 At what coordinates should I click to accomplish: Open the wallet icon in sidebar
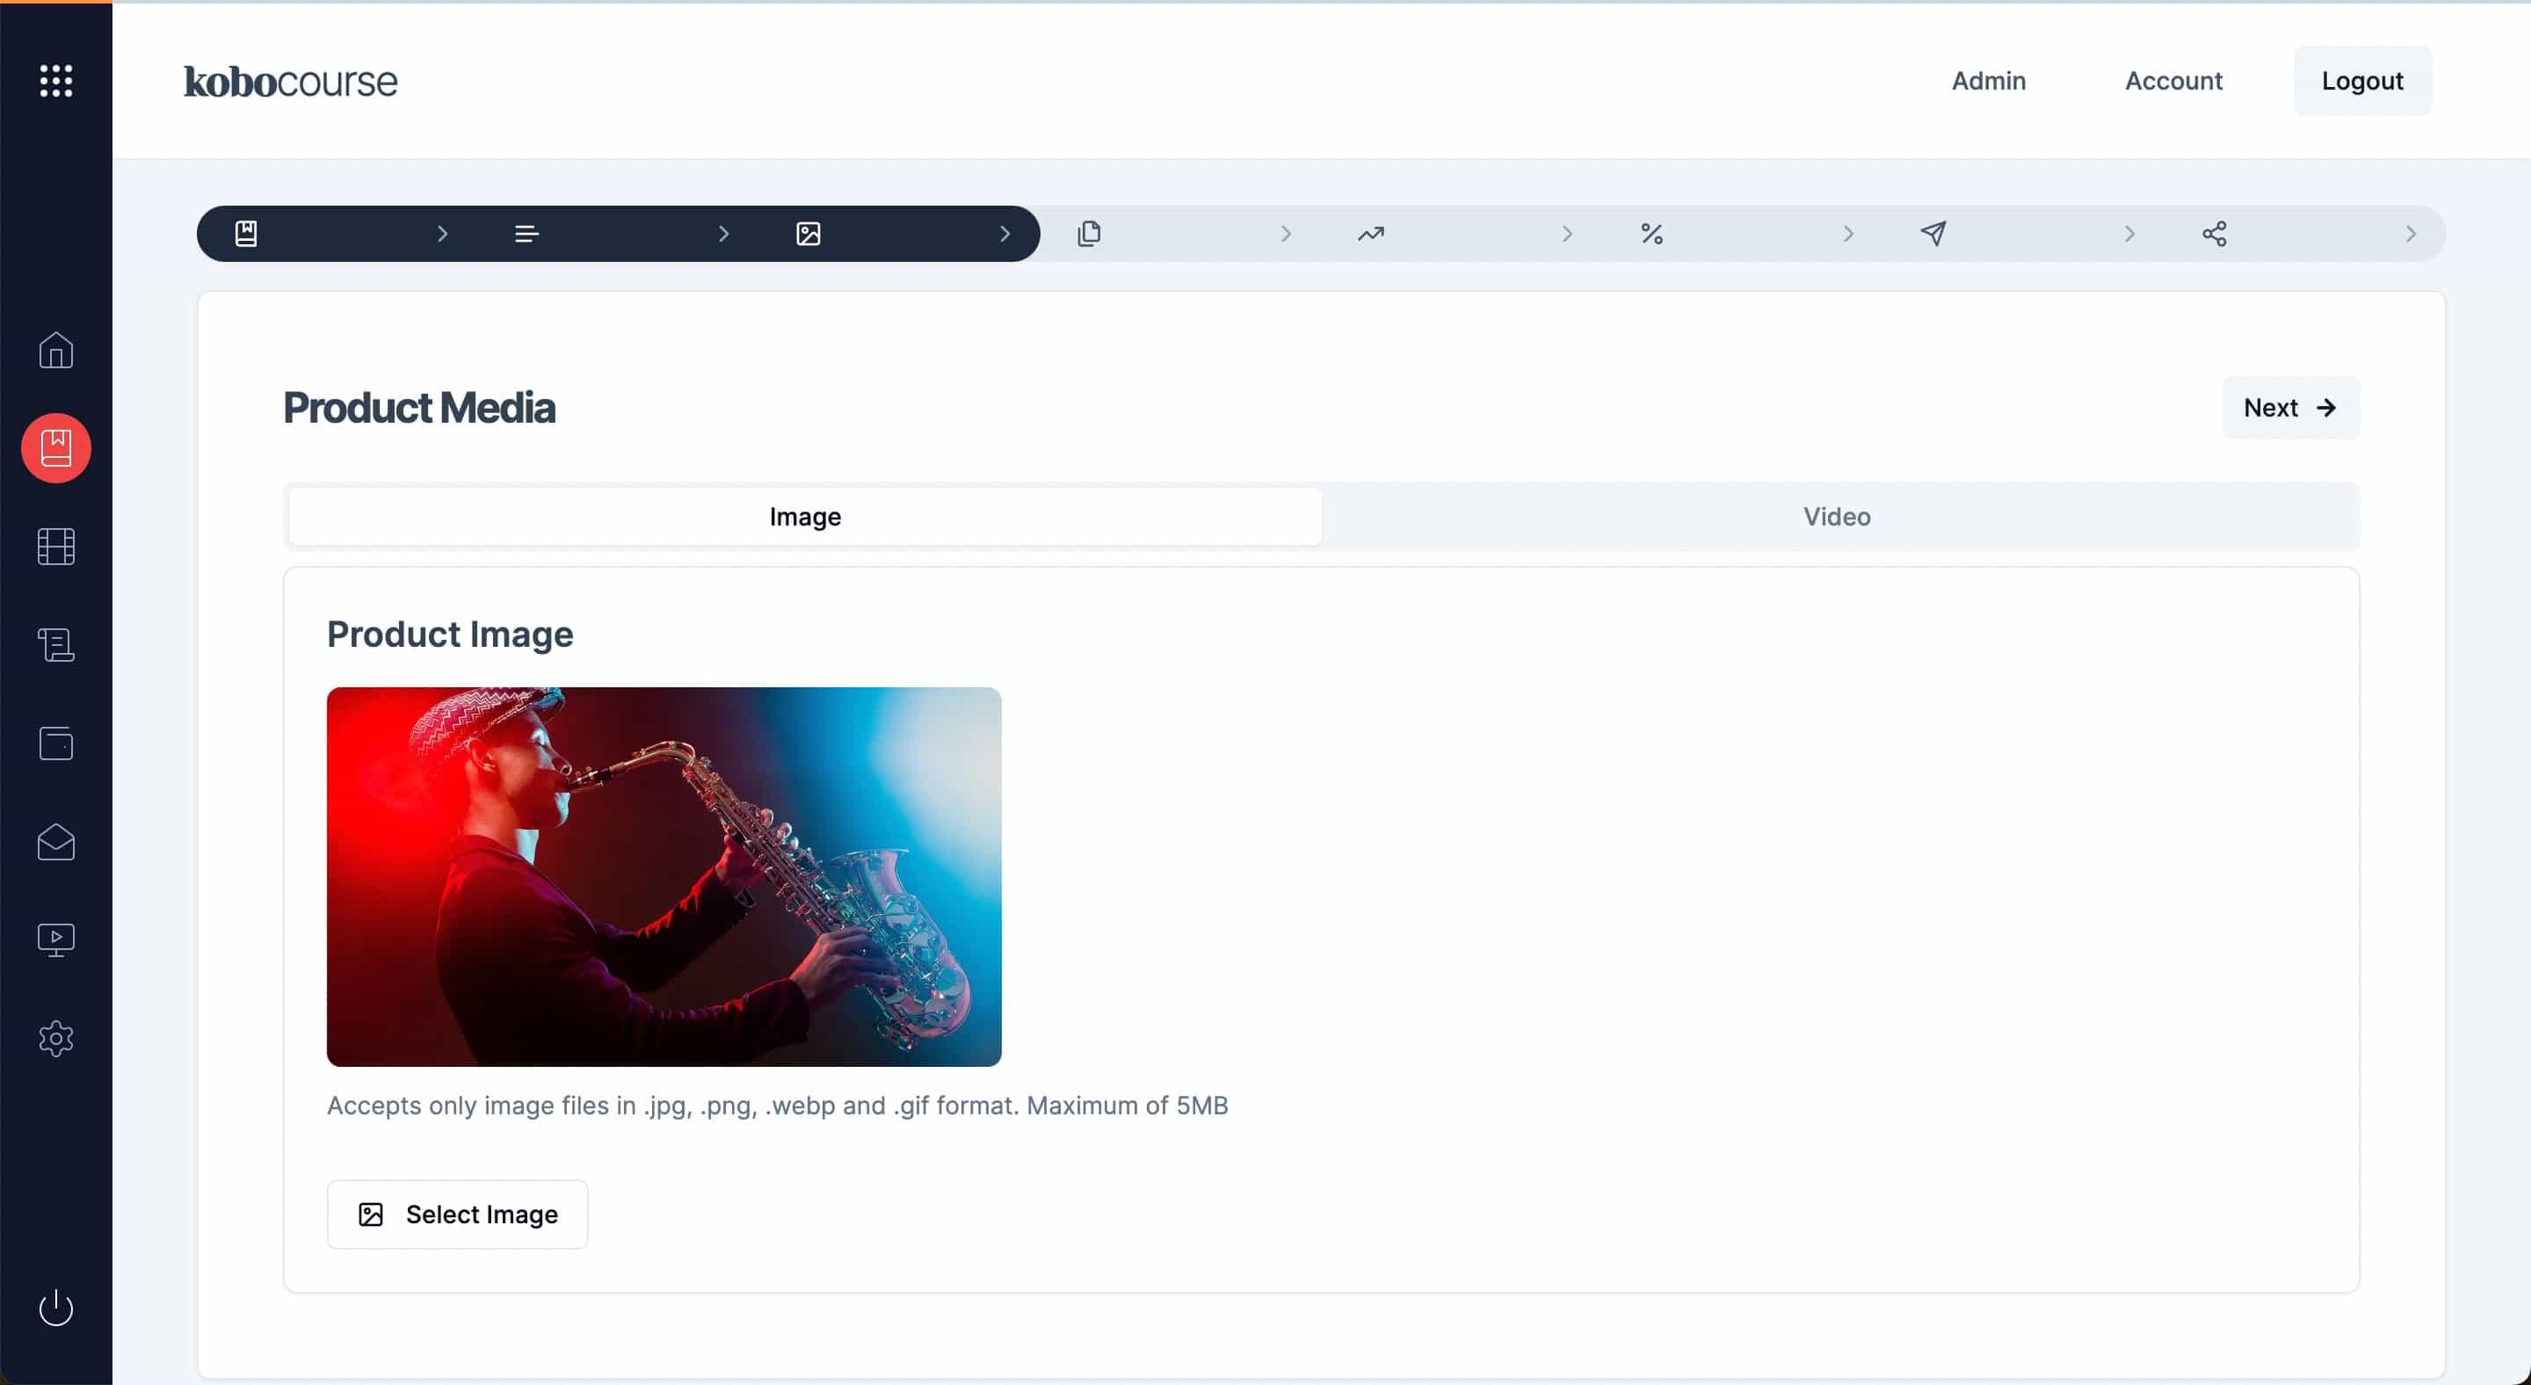pos(56,743)
